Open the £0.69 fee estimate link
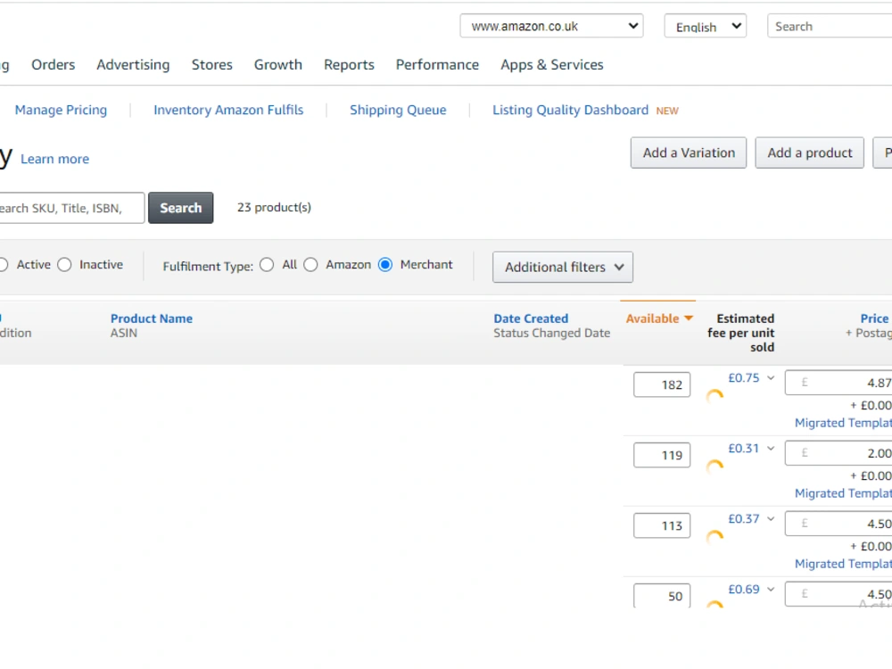This screenshot has height=669, width=892. point(744,590)
